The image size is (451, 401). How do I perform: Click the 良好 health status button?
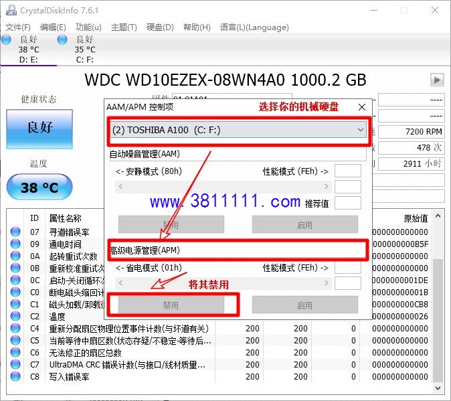click(39, 129)
